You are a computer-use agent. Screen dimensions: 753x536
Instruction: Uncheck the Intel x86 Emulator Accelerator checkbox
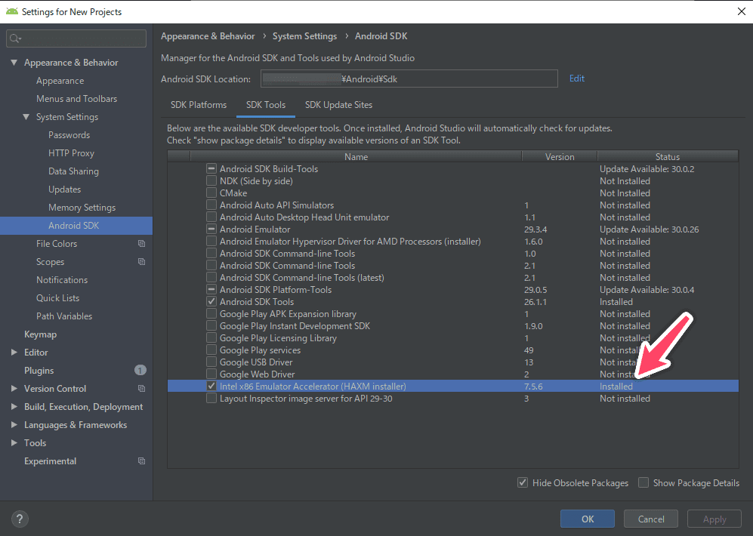click(x=211, y=387)
